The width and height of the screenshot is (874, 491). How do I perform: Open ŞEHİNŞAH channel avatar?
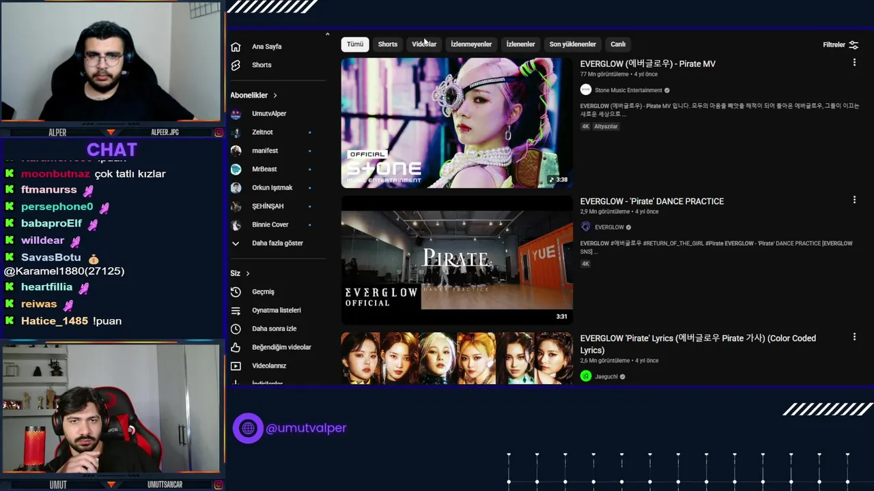click(236, 206)
